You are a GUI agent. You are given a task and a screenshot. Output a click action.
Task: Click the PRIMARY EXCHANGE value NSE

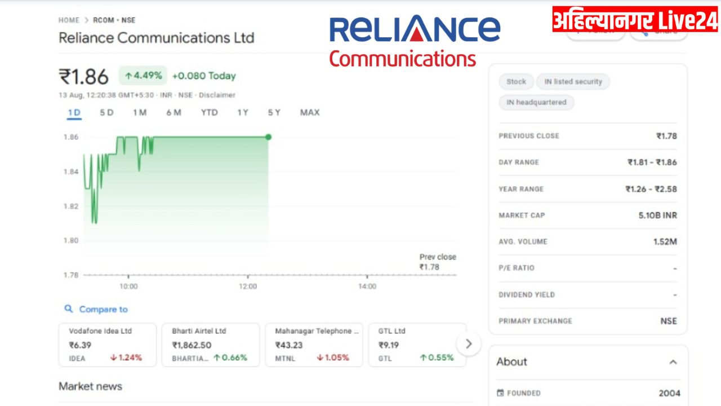(x=669, y=321)
